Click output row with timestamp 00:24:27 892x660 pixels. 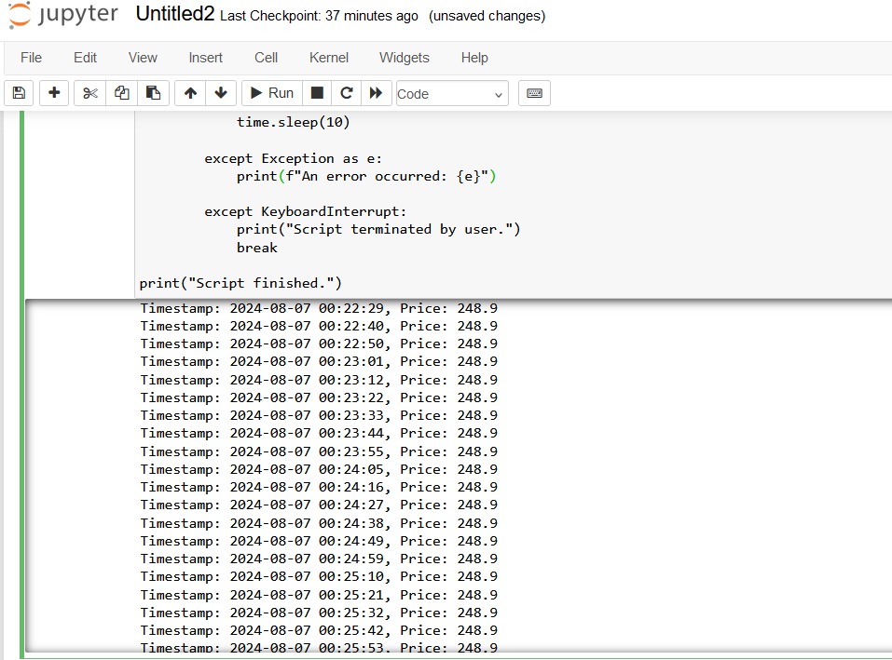(x=319, y=505)
